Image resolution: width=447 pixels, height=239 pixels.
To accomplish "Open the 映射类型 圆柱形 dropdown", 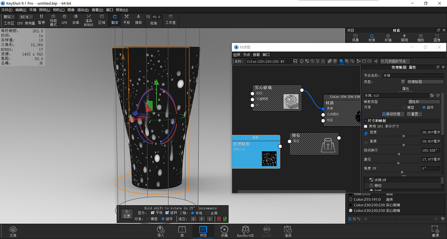I will click(424, 102).
